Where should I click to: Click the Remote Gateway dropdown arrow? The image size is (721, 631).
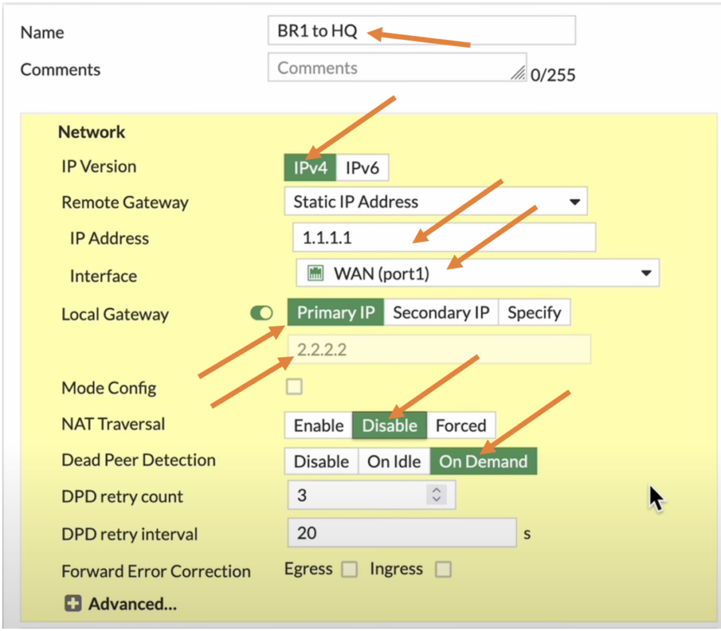(575, 201)
